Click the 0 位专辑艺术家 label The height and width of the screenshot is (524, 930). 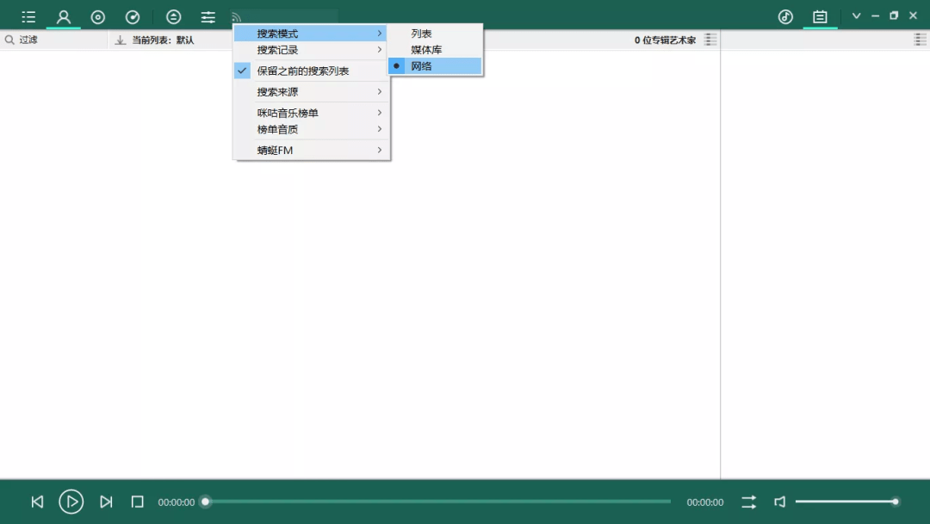point(665,40)
